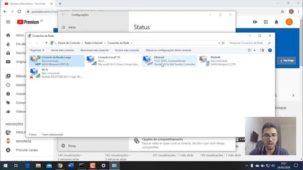Reload the page in Chrome
The height and width of the screenshot is (170, 303).
click(19, 11)
